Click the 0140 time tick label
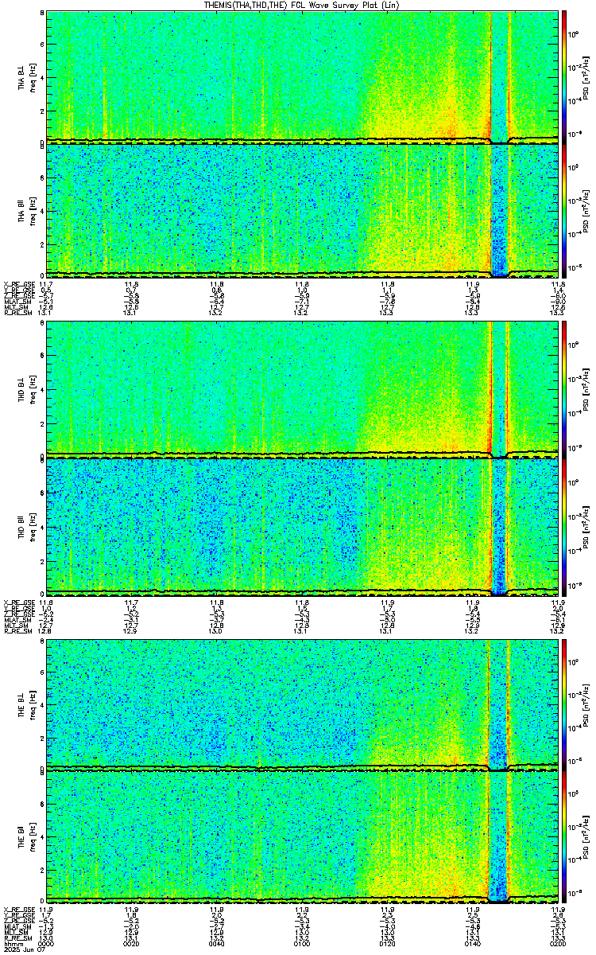Screen dimensions: 596x955 (472, 945)
